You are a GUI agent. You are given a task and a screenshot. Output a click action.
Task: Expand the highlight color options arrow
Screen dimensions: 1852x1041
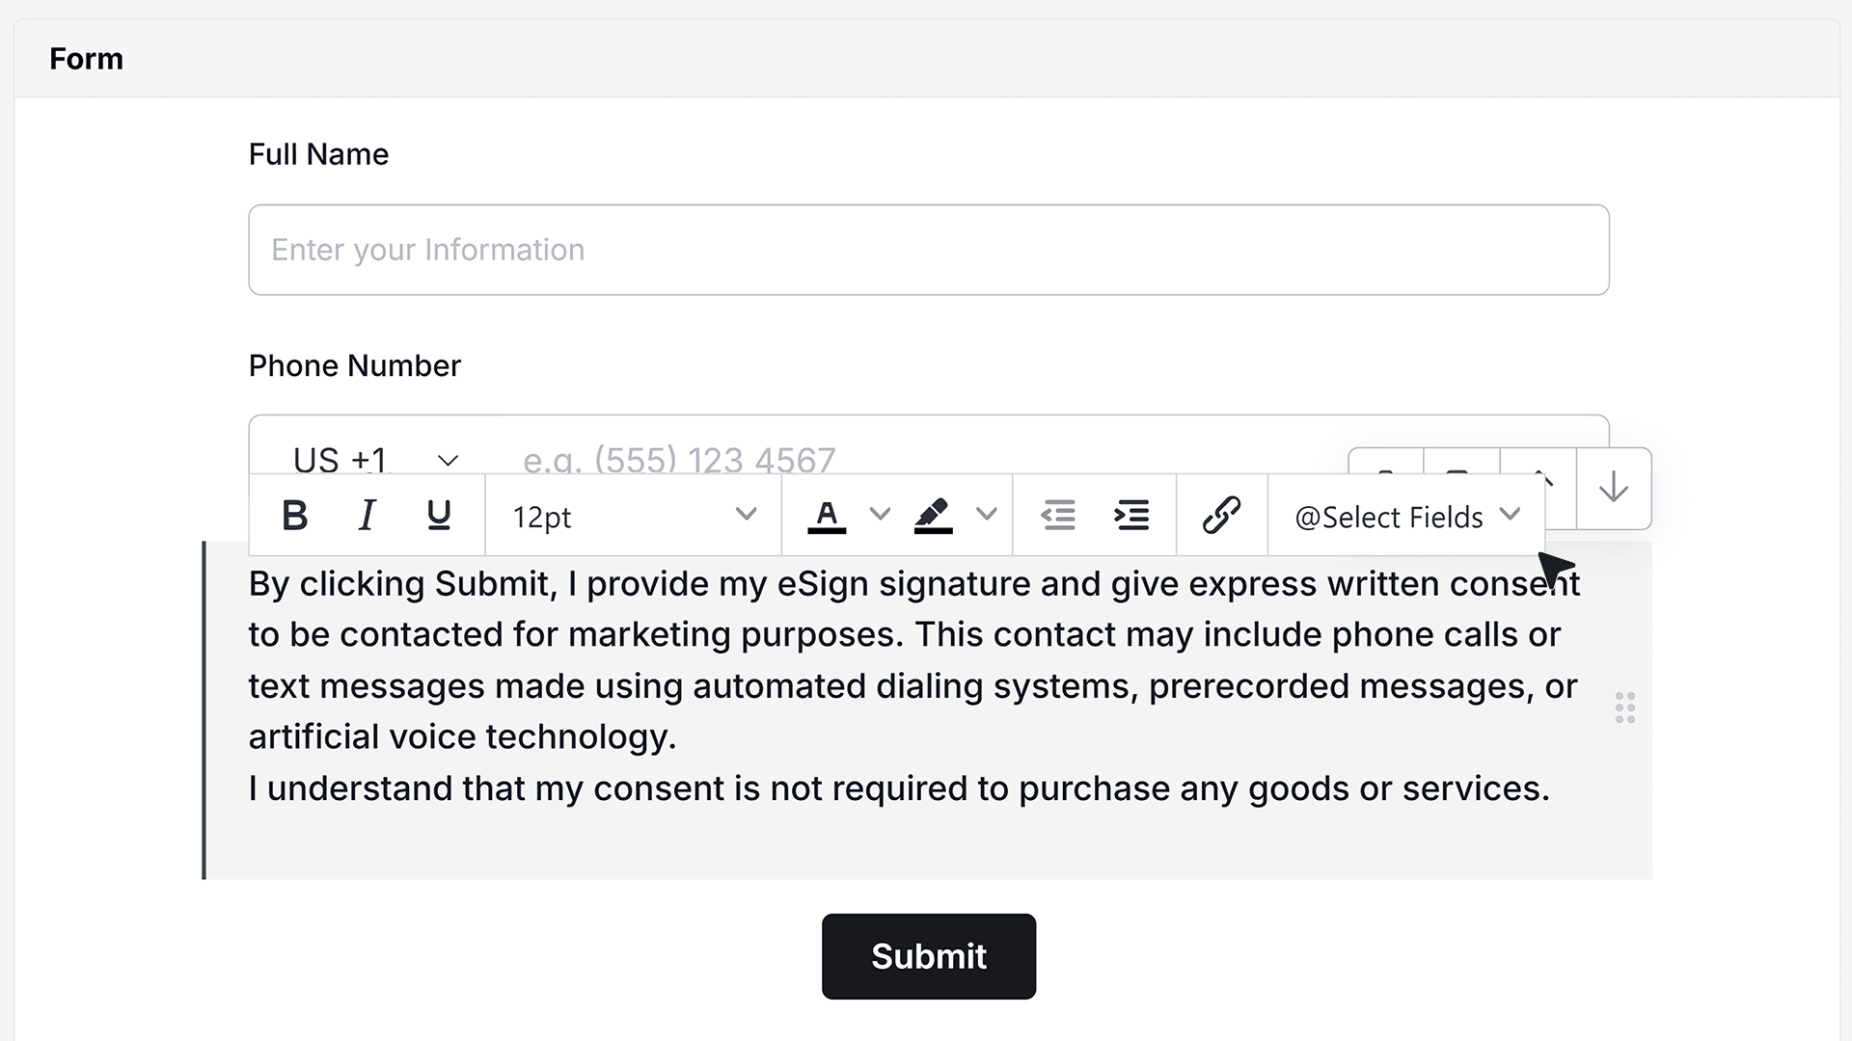tap(986, 515)
